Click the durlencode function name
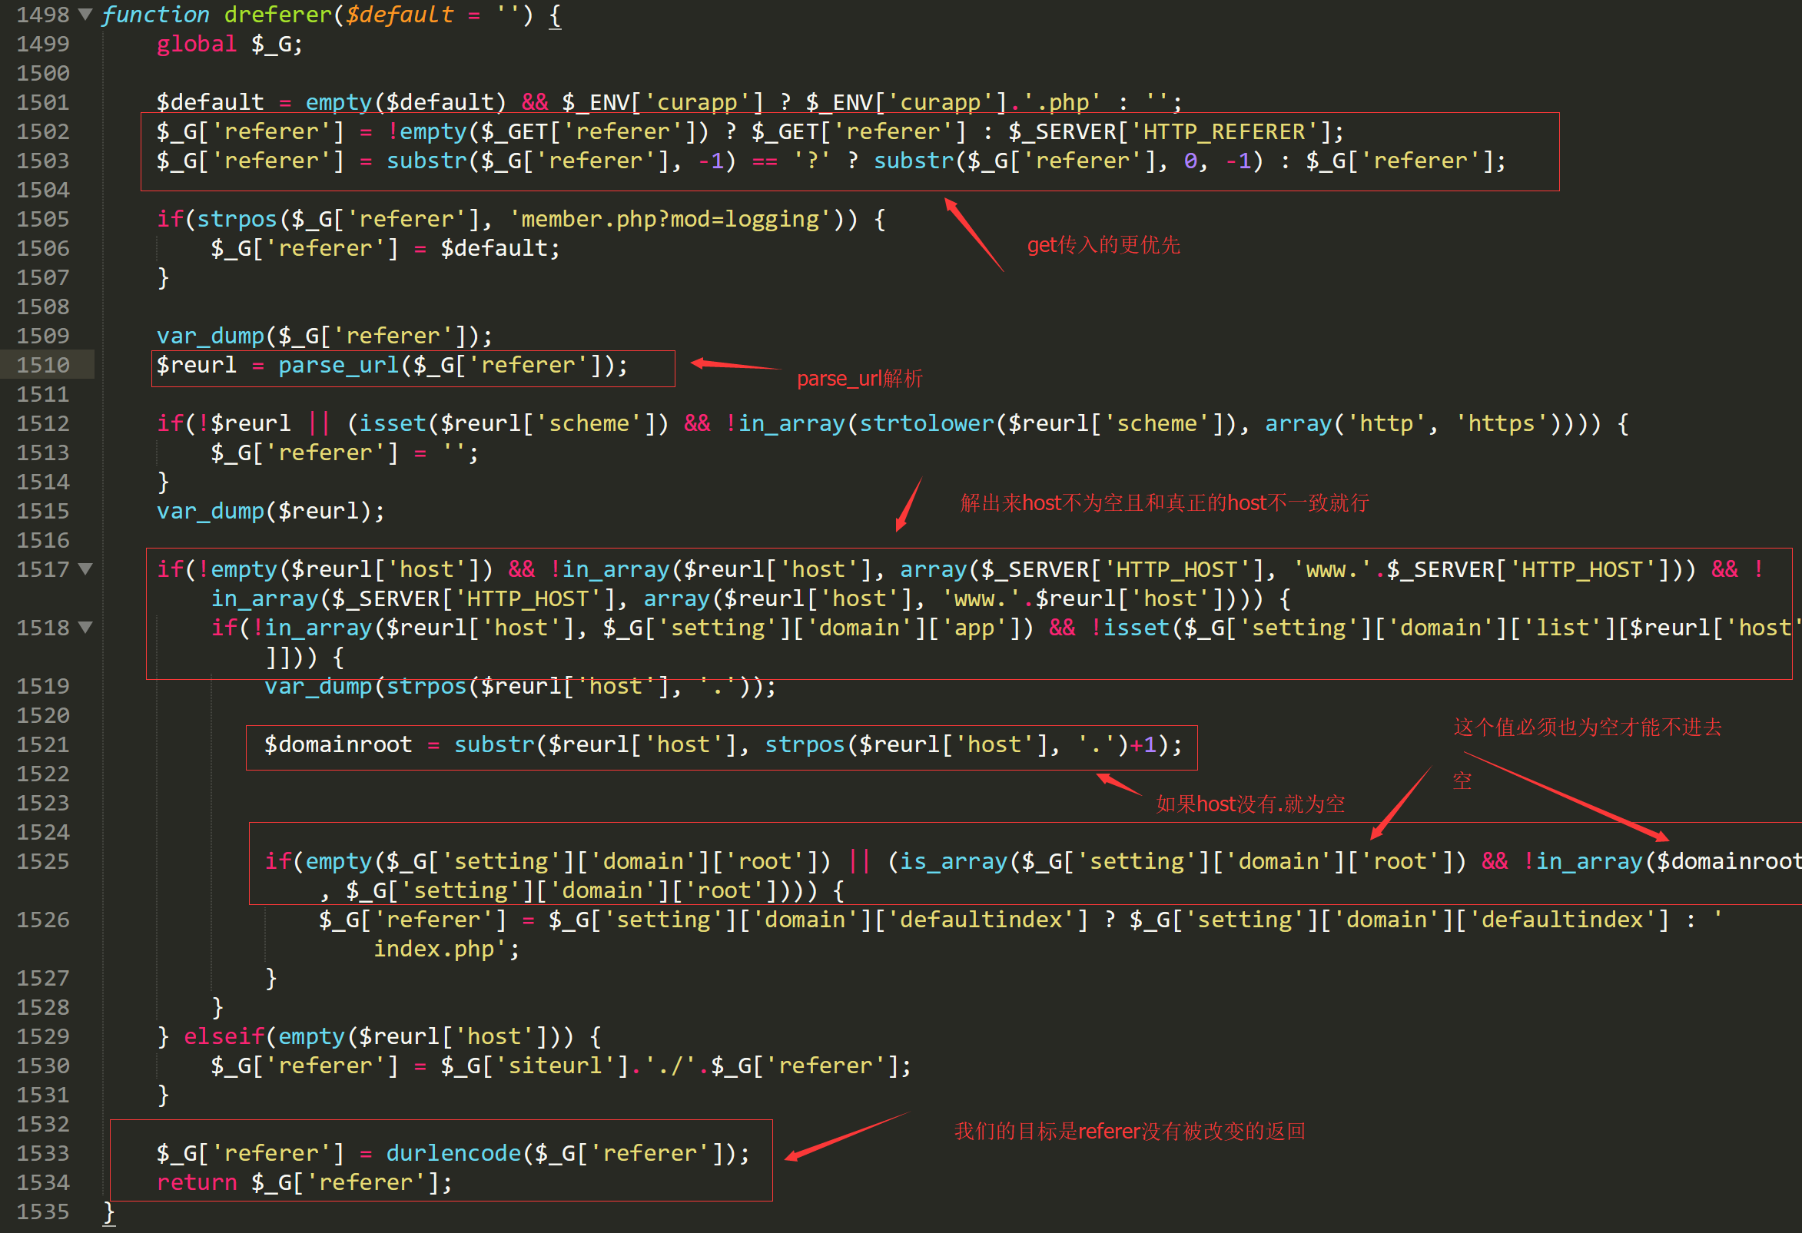 (x=453, y=1153)
